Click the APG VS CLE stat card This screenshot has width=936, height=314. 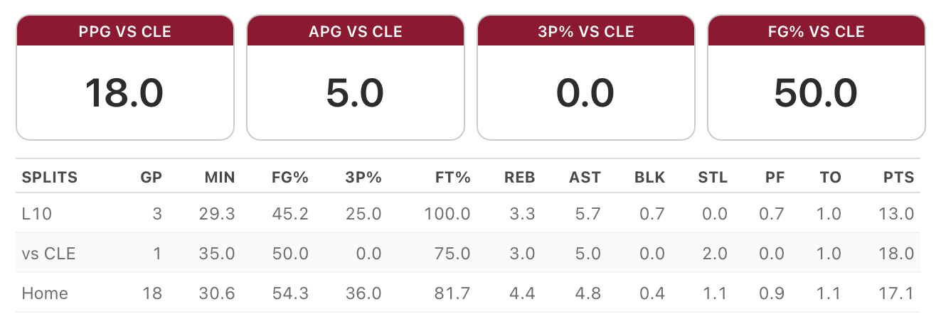356,77
